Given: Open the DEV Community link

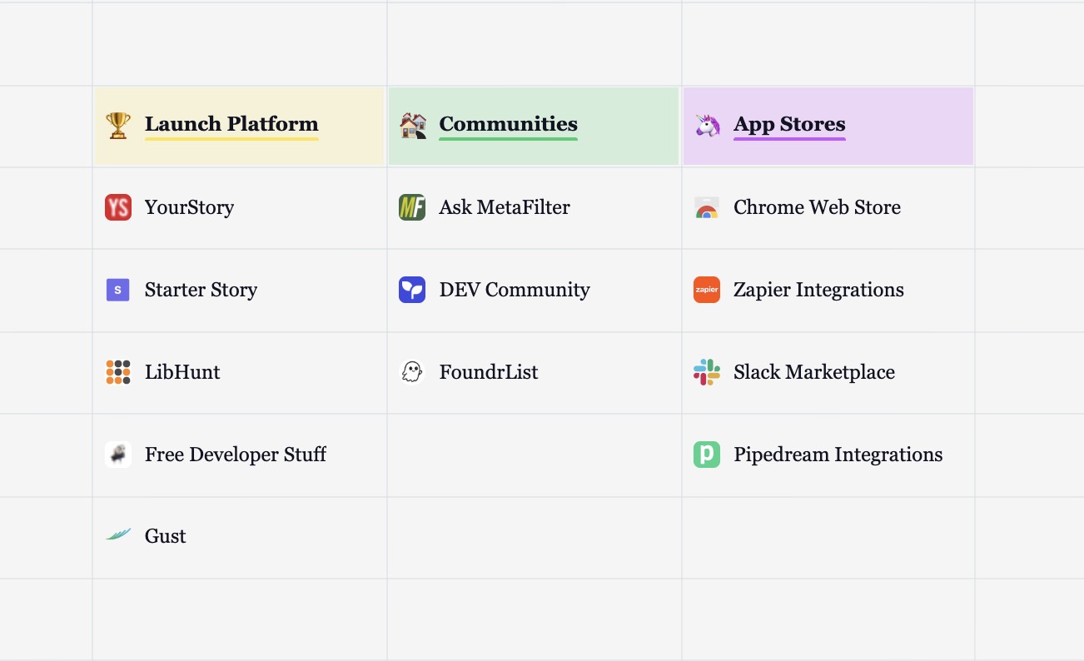Looking at the screenshot, I should [x=515, y=290].
